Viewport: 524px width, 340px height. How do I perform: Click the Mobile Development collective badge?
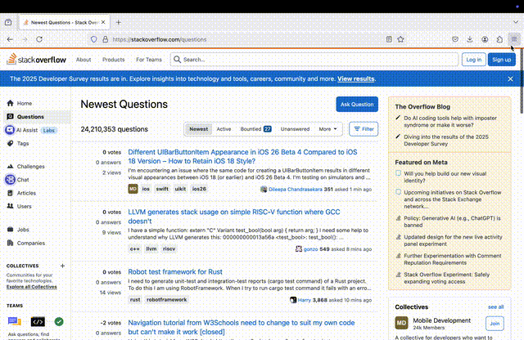(x=401, y=323)
